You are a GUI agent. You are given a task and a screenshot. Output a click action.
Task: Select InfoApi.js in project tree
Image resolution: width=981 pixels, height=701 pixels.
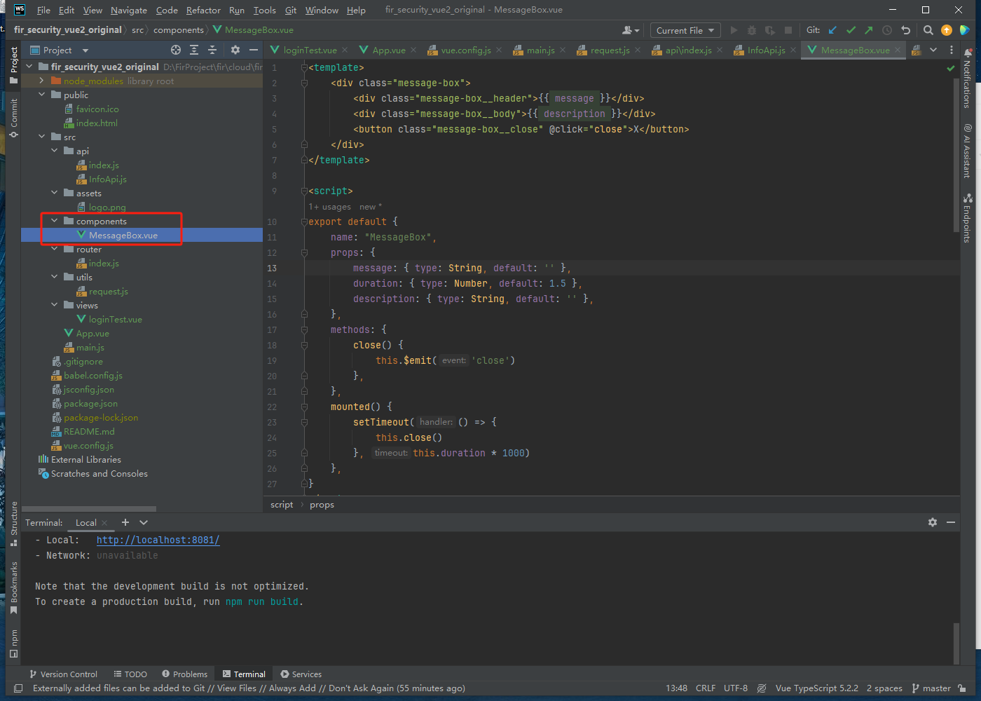pos(107,179)
